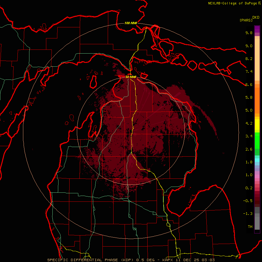Select the 9.0 value on the scale
Image resolution: width=262 pixels, height=262 pixels.
(249, 46)
